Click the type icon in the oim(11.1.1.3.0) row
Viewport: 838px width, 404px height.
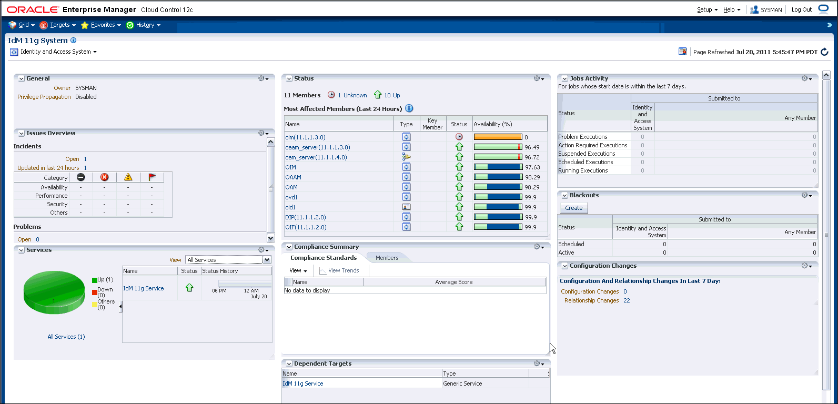click(406, 137)
